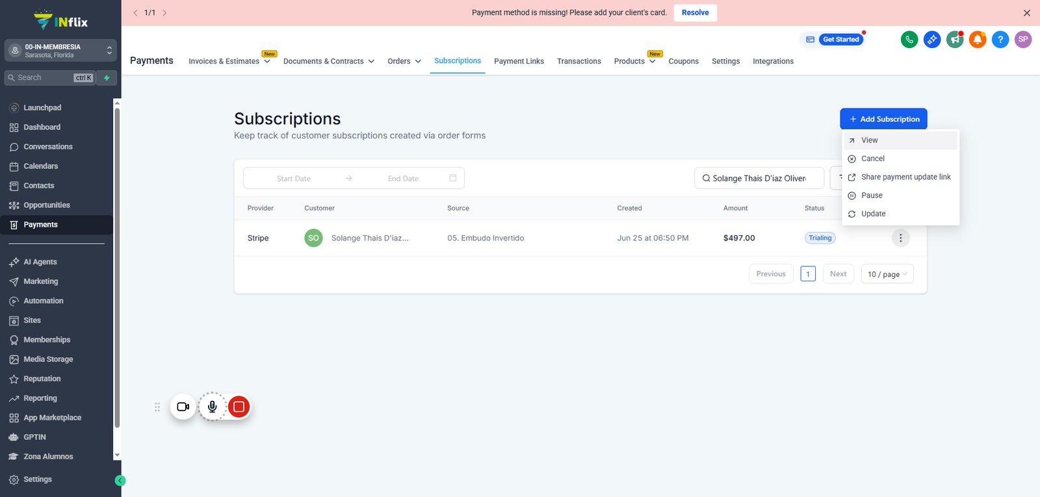Open the SP user avatar menu
Viewport: 1040px width, 497px height.
[1023, 40]
